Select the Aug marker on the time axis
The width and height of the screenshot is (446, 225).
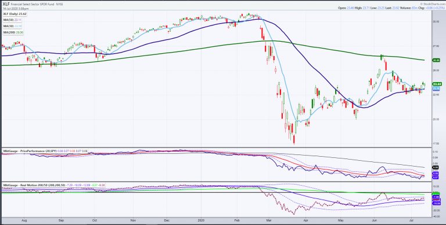24,220
